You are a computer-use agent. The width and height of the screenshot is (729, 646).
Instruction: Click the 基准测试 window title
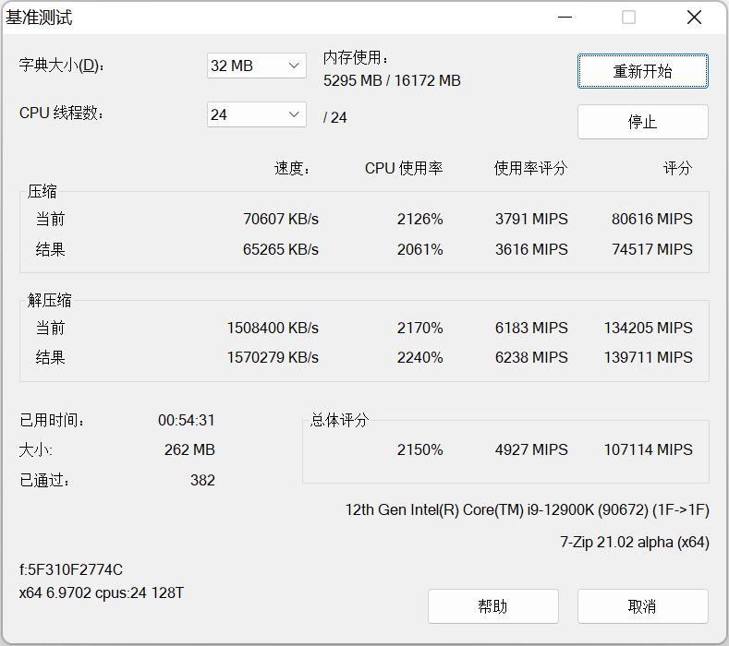coord(39,18)
